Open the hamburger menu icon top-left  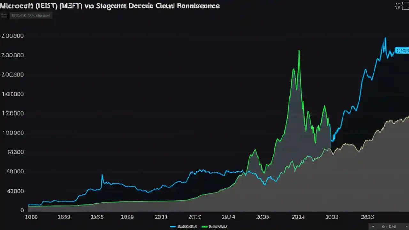pos(4,15)
